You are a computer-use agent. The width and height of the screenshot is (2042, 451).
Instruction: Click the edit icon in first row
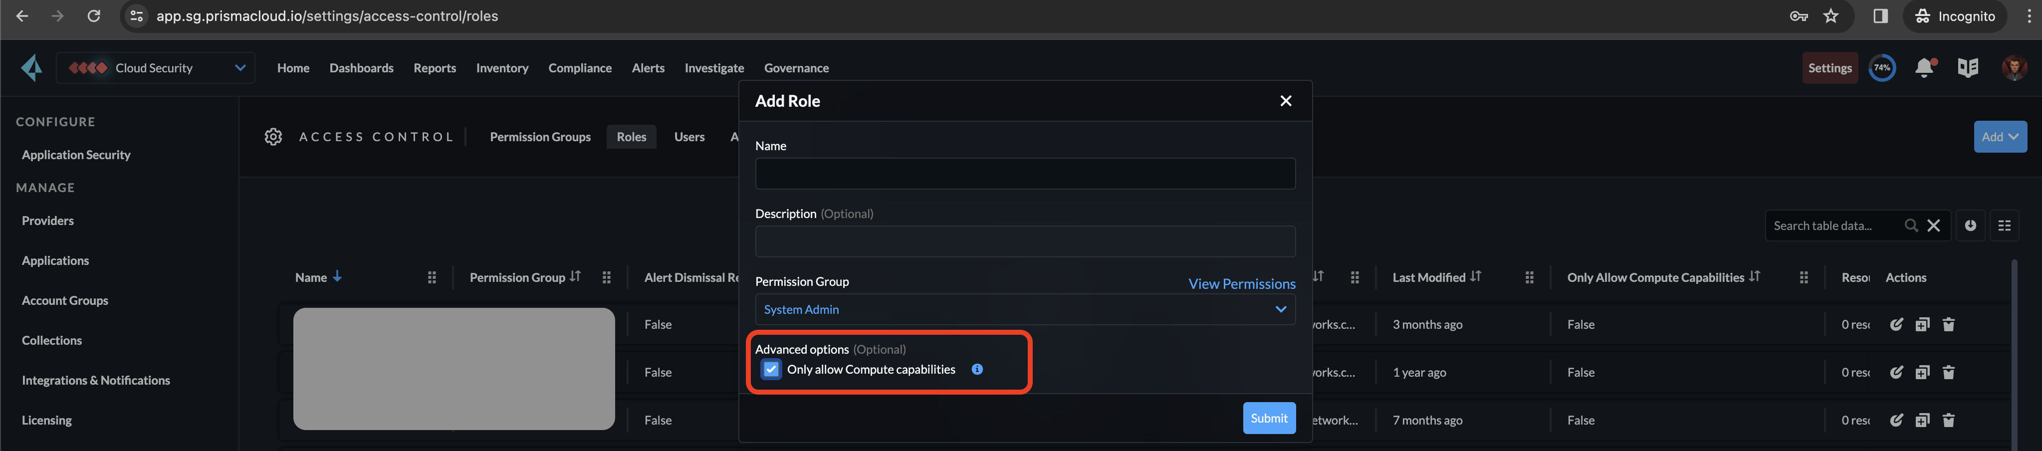pyautogui.click(x=1896, y=324)
